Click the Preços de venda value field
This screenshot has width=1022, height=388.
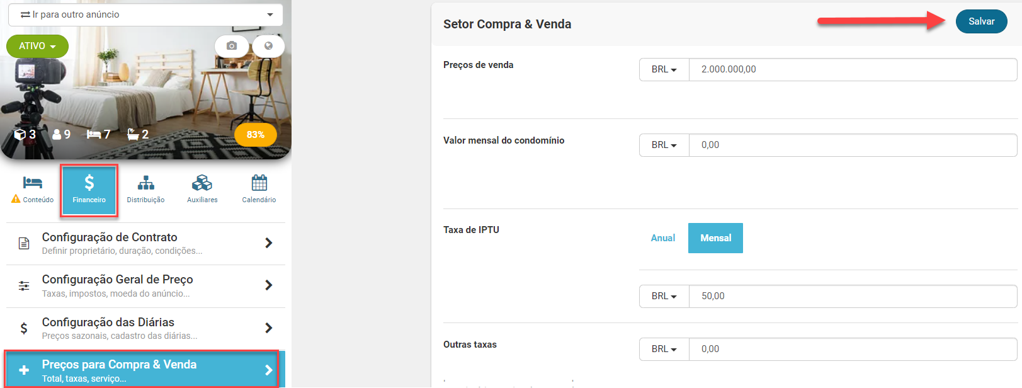click(x=853, y=69)
